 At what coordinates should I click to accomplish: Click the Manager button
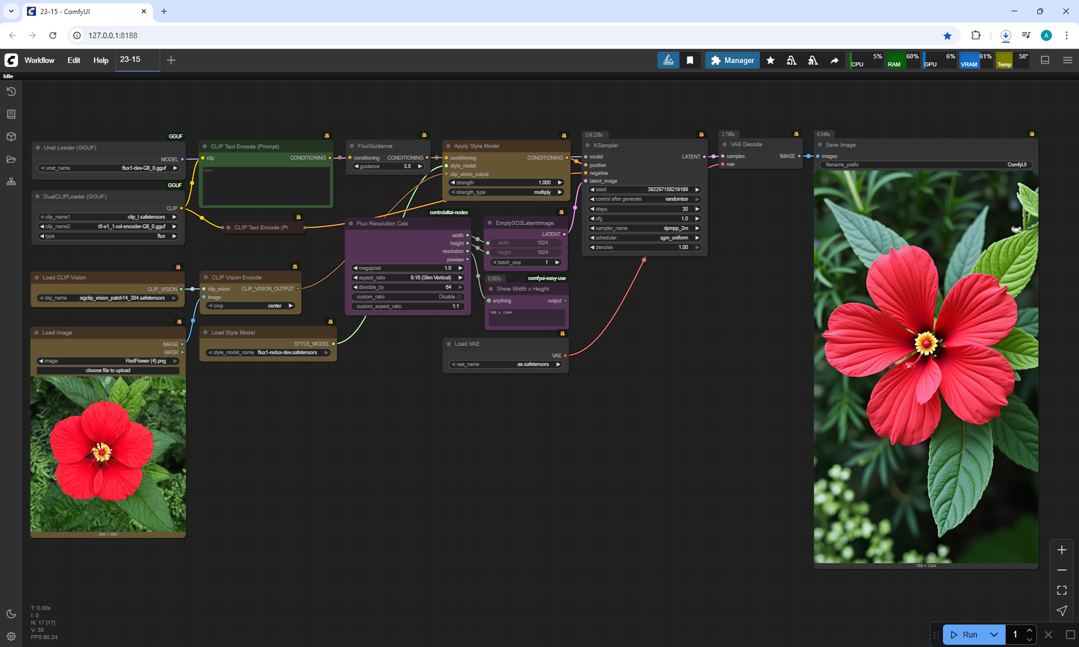click(x=732, y=60)
